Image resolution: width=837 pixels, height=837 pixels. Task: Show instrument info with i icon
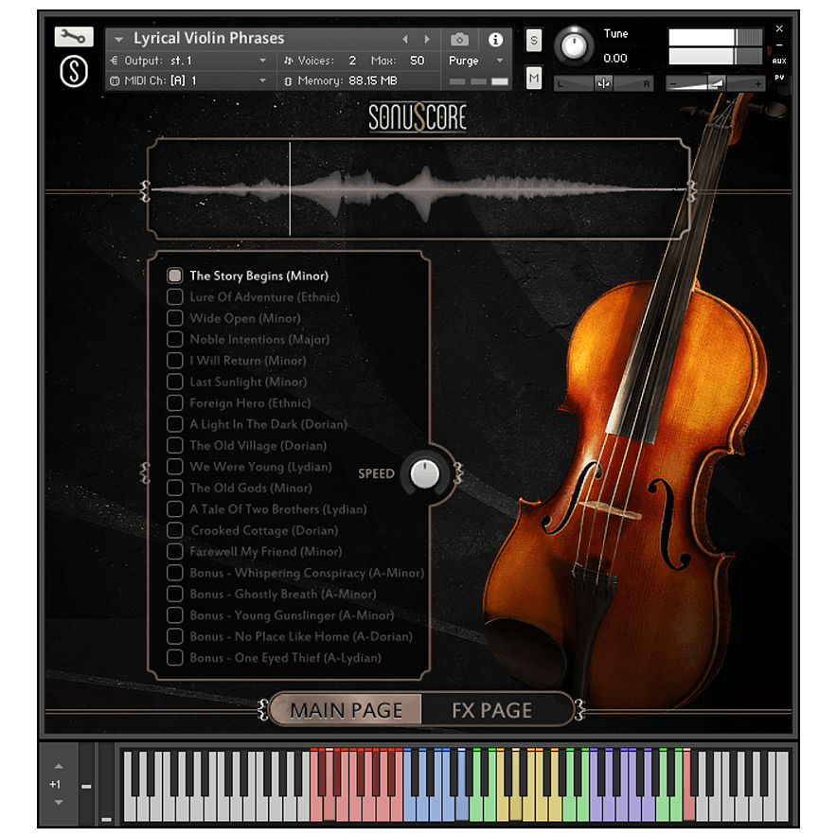click(495, 40)
